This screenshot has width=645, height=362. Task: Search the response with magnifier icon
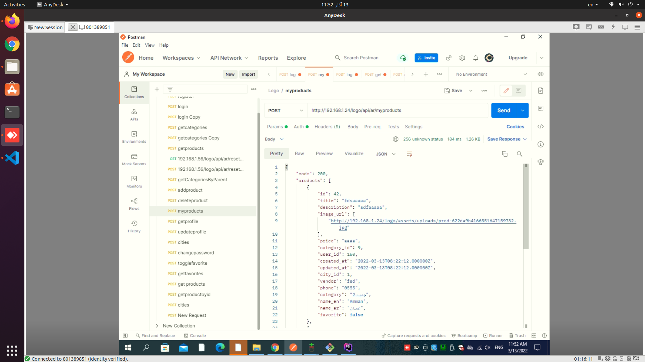[x=520, y=154]
